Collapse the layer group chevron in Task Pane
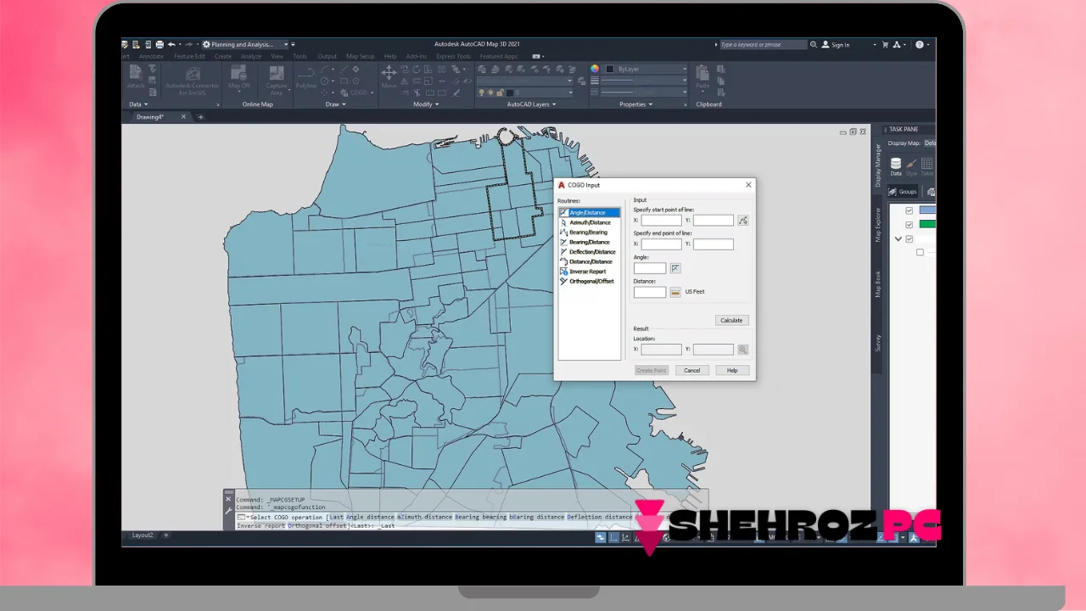 [898, 239]
